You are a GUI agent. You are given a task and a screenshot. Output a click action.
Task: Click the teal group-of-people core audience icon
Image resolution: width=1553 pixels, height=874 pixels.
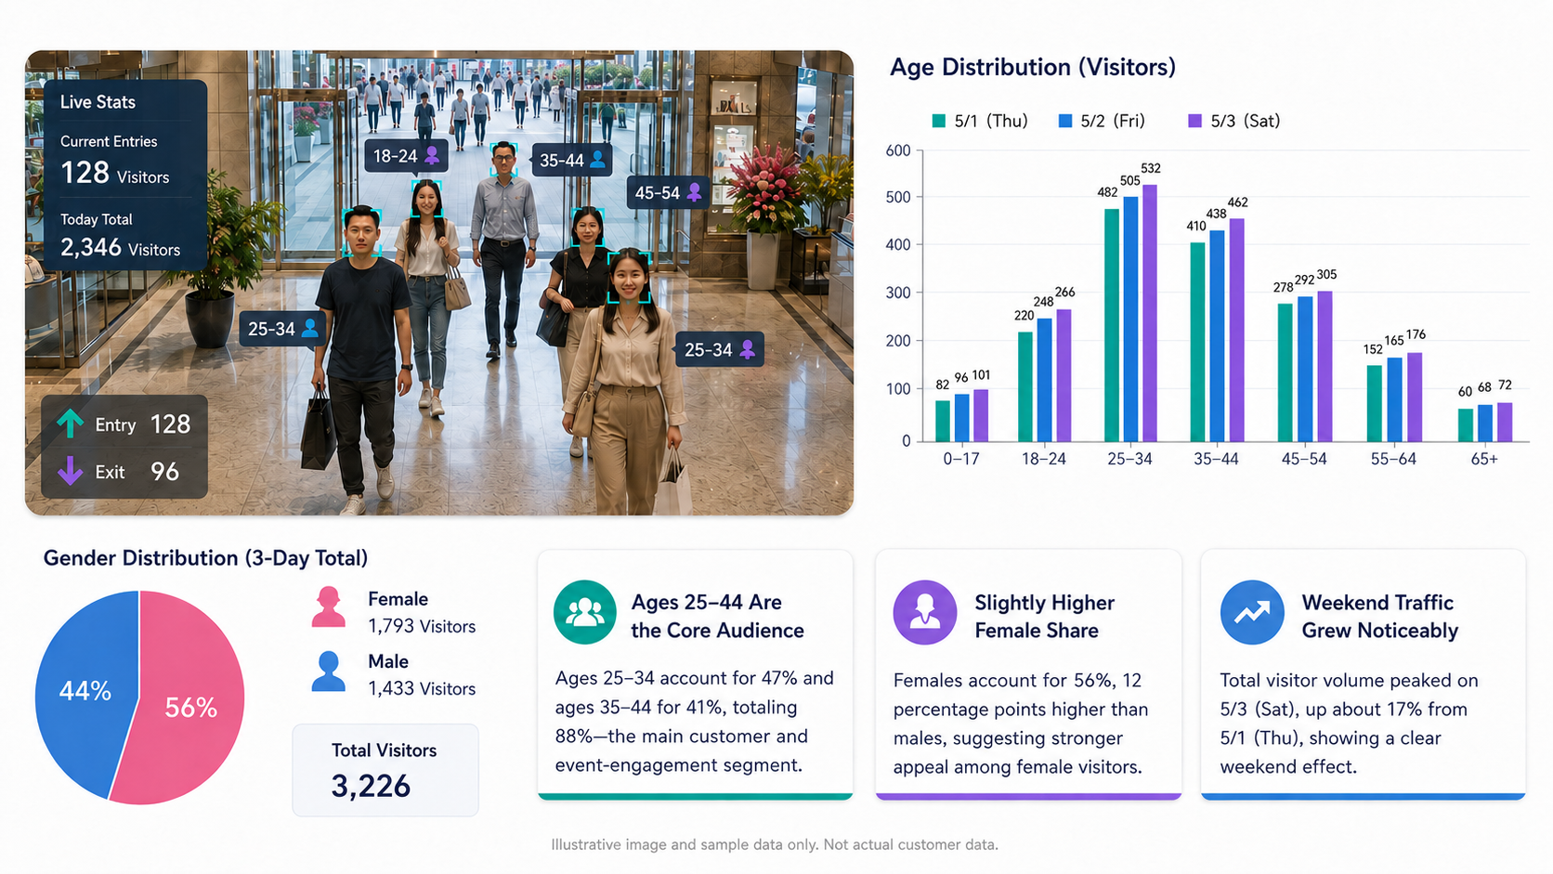585,612
